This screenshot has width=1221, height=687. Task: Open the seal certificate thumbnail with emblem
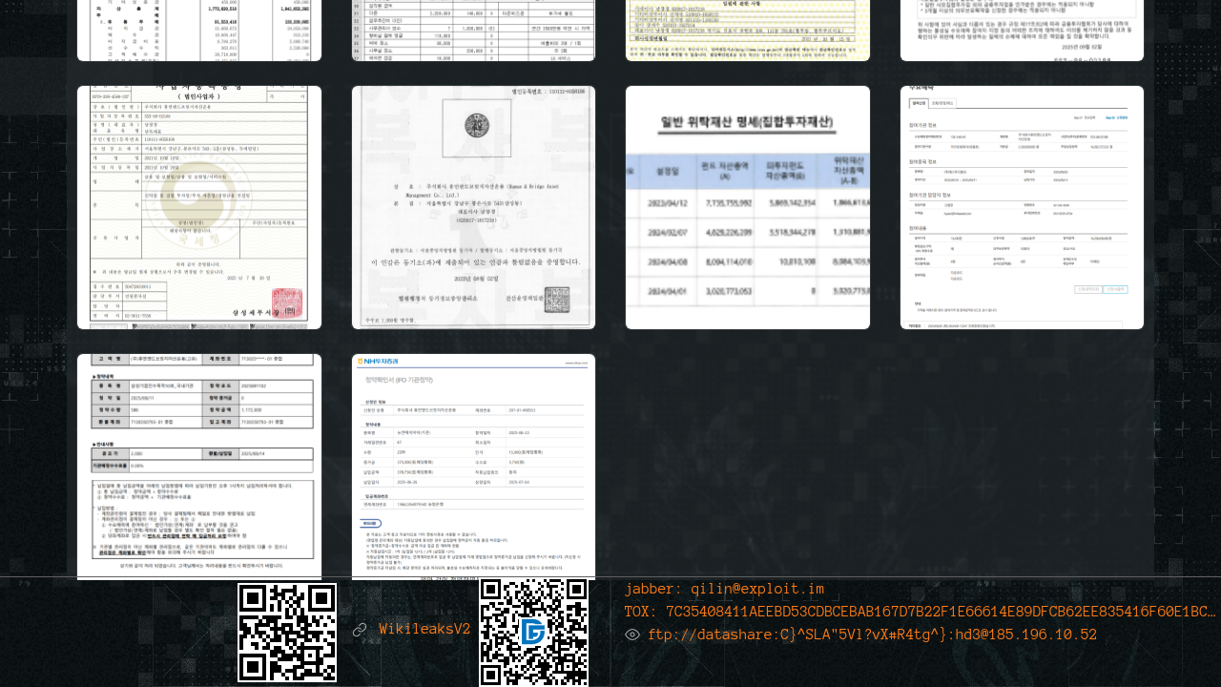click(473, 207)
